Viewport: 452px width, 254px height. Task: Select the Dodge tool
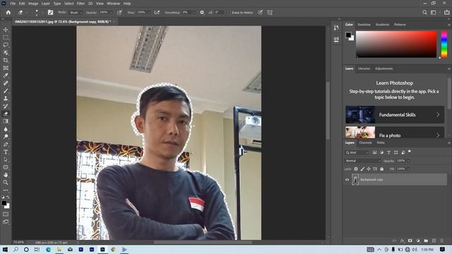pos(6,136)
